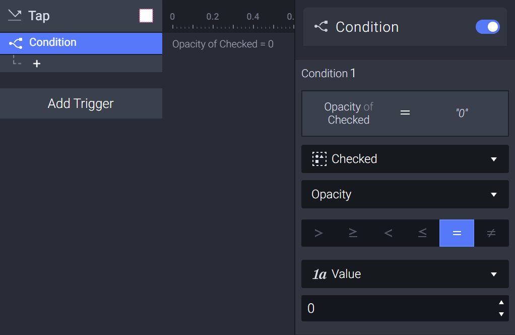515x335 pixels.
Task: Click the 0.4 mark on timeline ruler
Action: pyautogui.click(x=253, y=17)
